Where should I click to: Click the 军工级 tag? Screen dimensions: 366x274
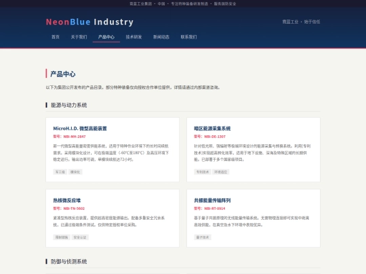pyautogui.click(x=60, y=172)
